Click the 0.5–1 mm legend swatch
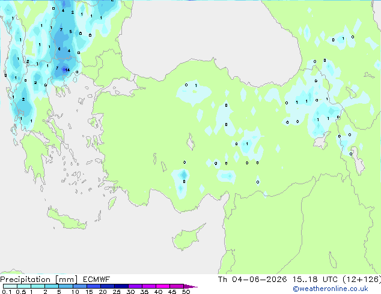 [x=24, y=286]
